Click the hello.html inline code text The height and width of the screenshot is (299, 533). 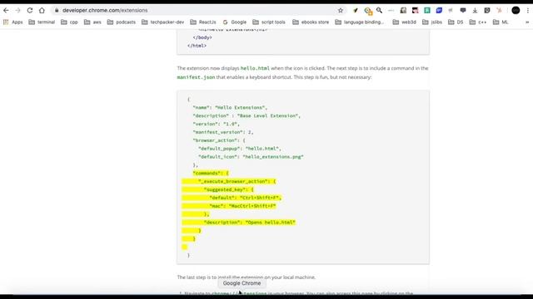[x=255, y=68]
